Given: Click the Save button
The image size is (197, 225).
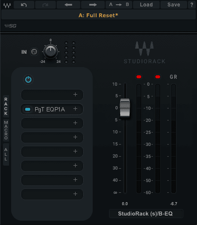Looking at the screenshot, I should [x=174, y=5].
